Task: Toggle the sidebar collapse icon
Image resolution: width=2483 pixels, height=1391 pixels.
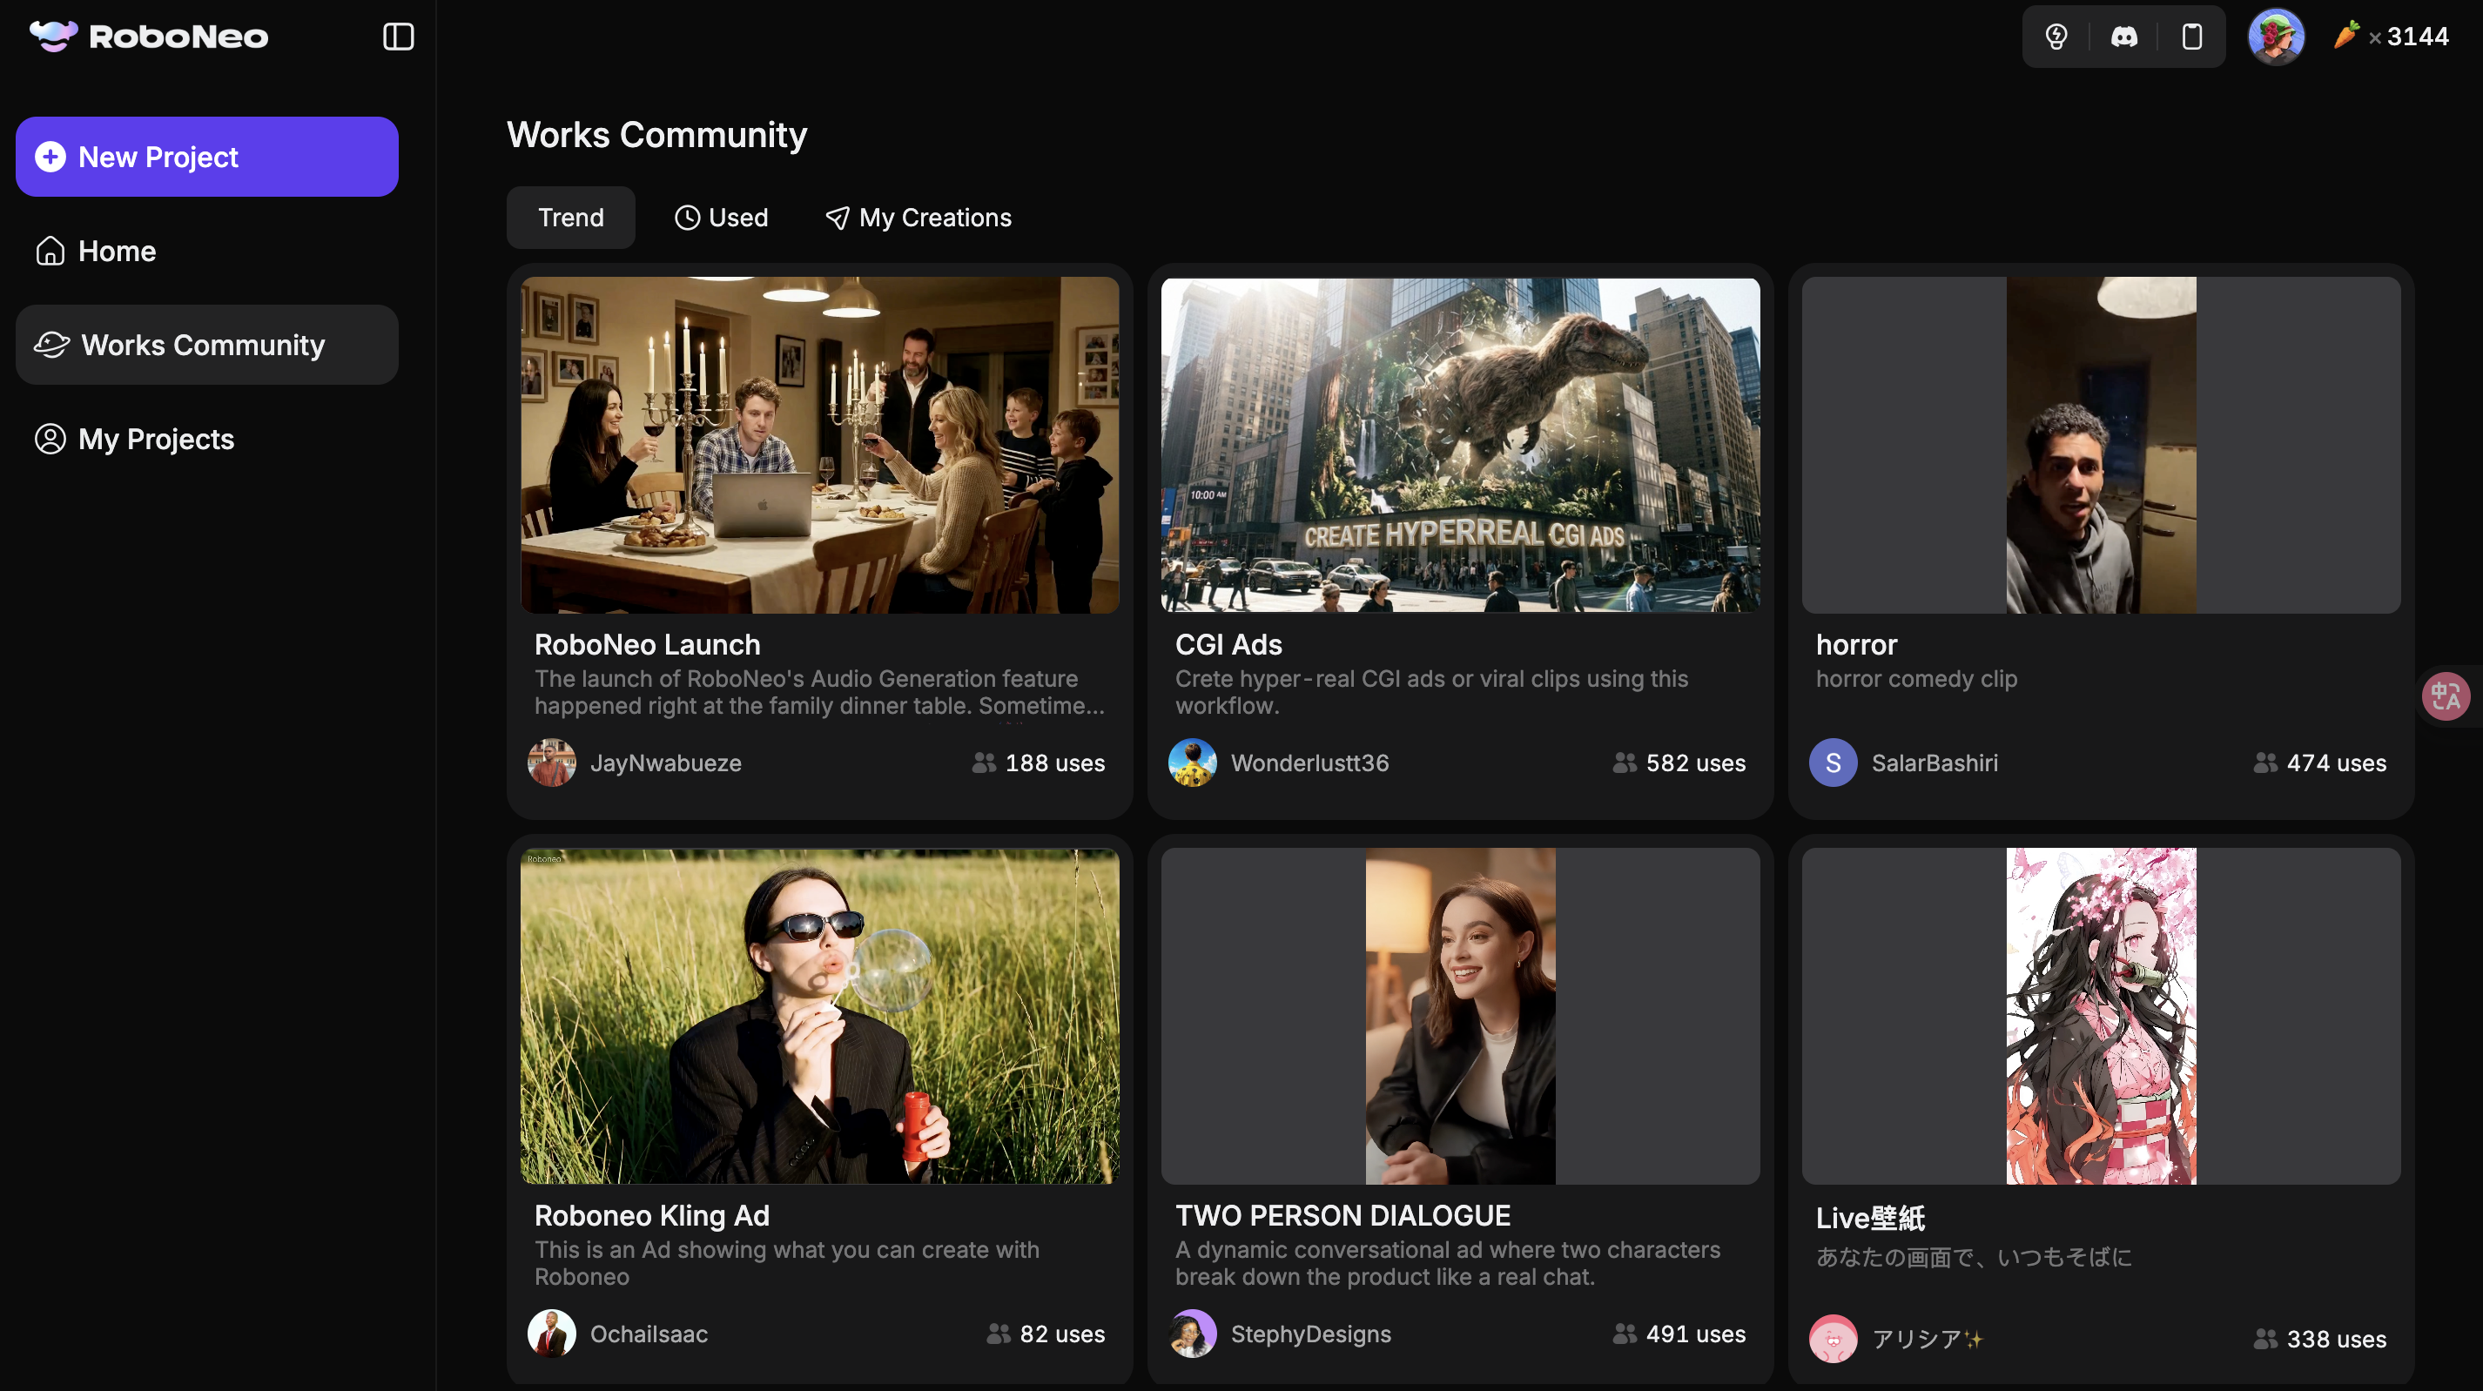Action: point(398,37)
